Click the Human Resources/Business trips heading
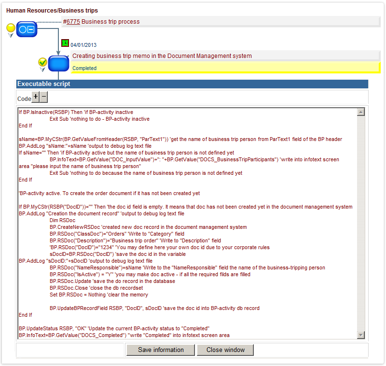This screenshot has width=386, height=366. click(x=52, y=11)
